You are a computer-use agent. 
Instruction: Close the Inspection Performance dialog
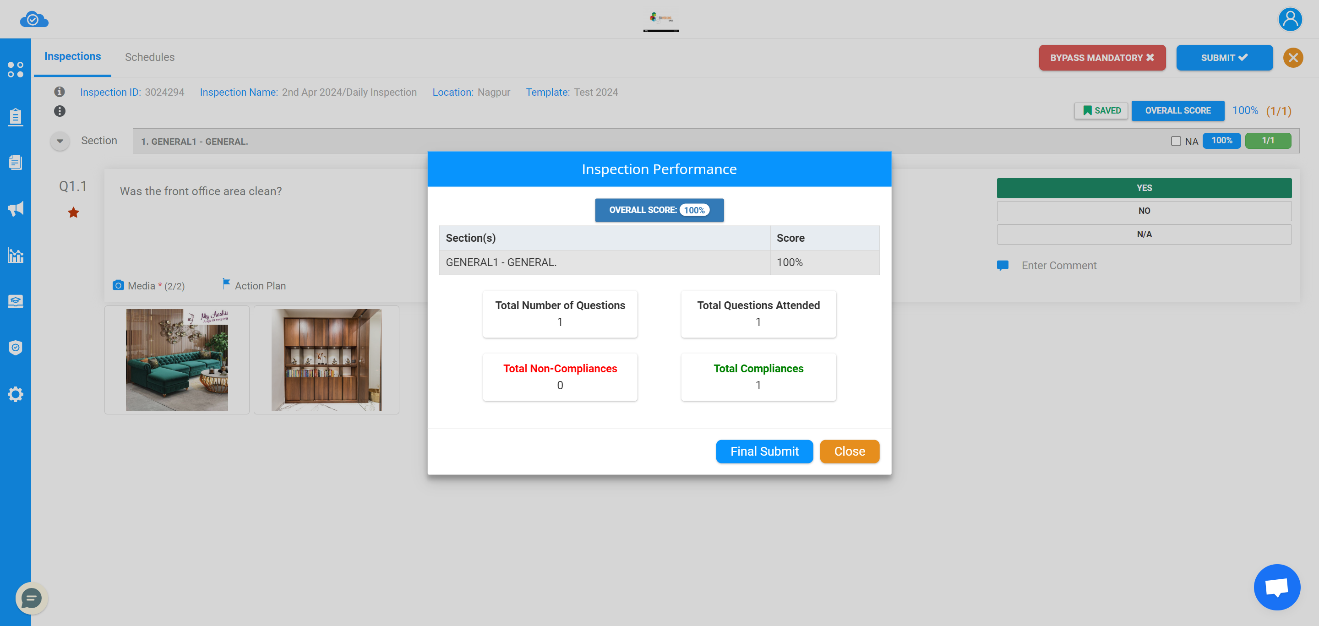(x=850, y=451)
